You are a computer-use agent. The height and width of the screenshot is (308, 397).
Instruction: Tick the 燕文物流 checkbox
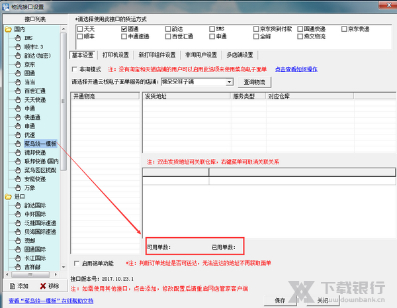pos(300,36)
